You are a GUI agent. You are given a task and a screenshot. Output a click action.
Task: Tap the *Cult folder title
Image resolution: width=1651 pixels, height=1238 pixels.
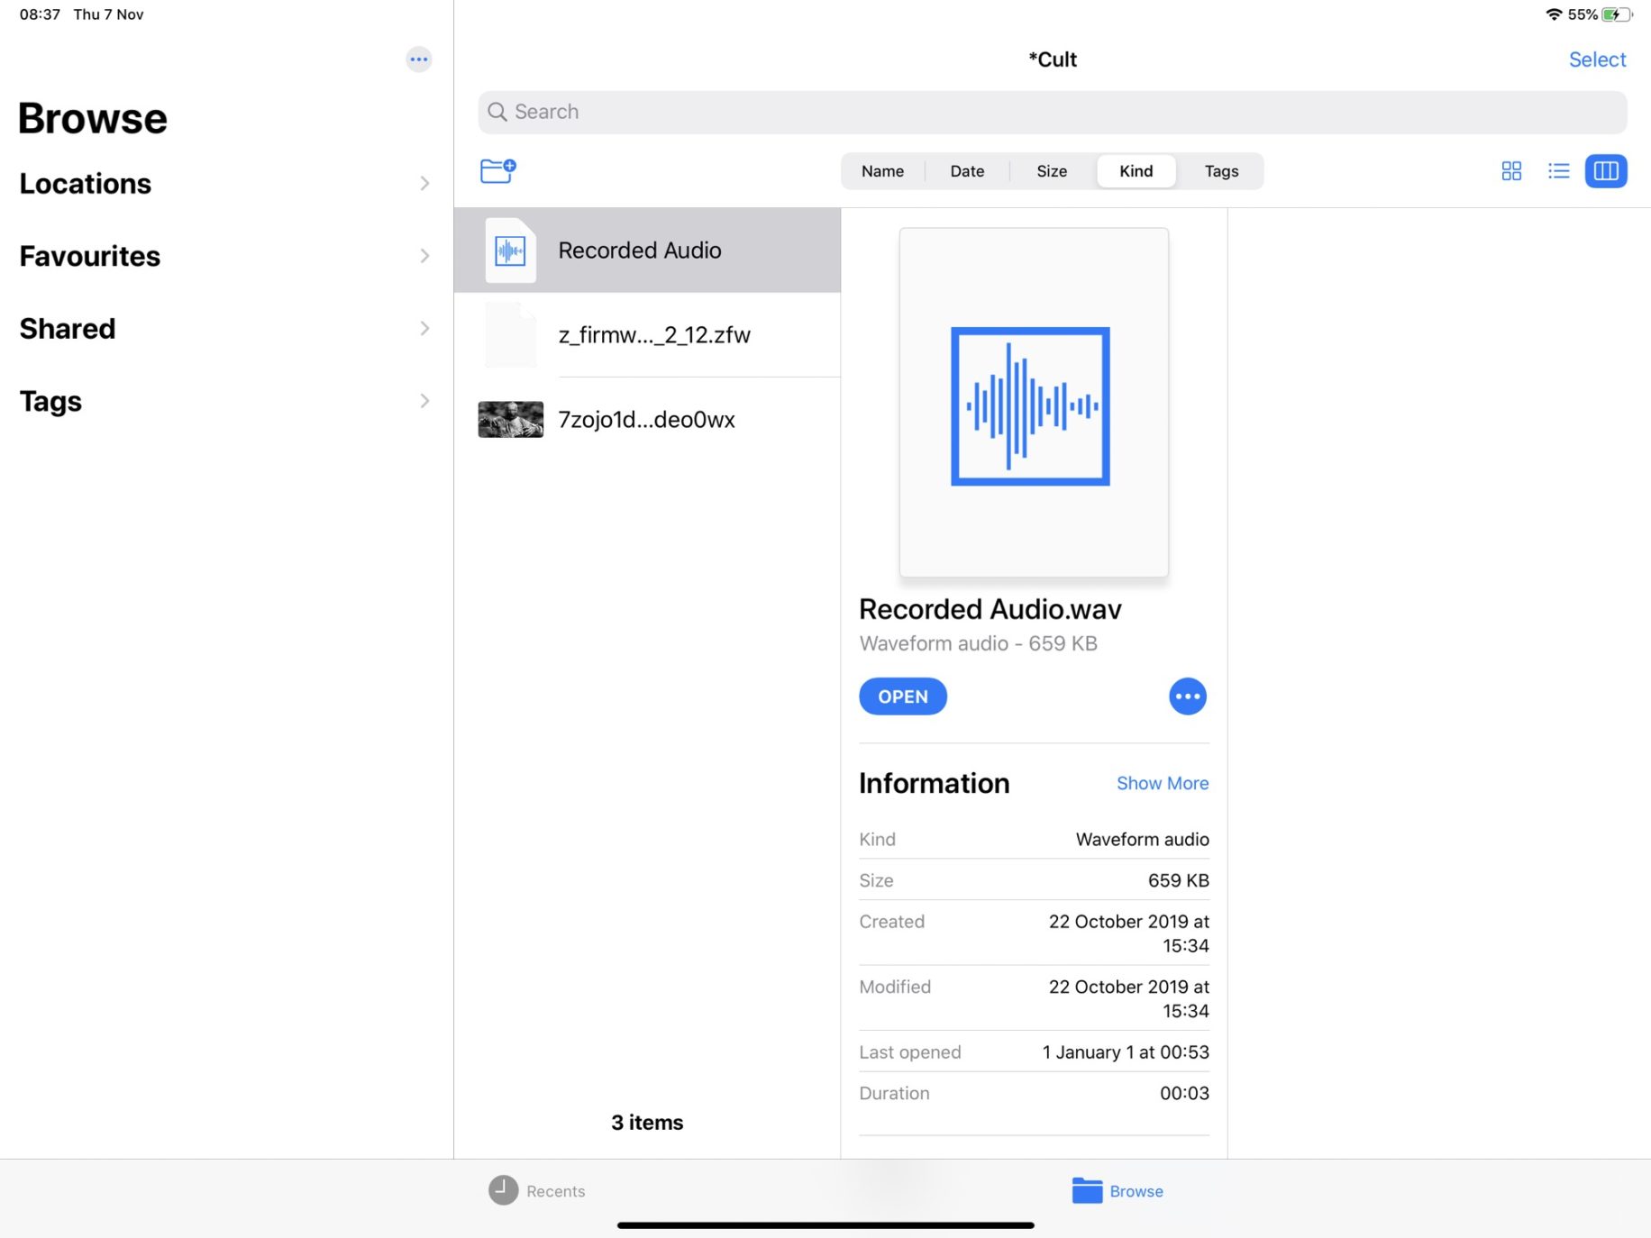(1053, 59)
